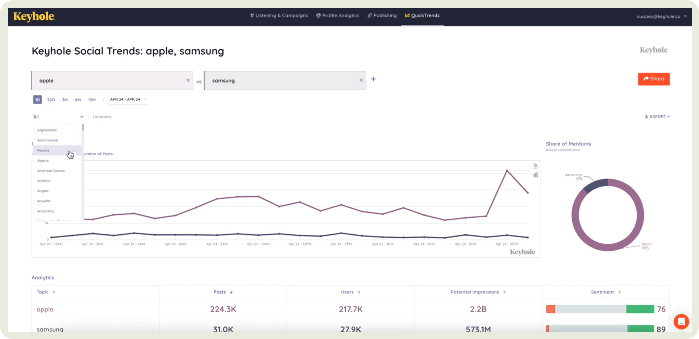699x339 pixels.
Task: Remove the apple search term
Action: click(x=188, y=80)
